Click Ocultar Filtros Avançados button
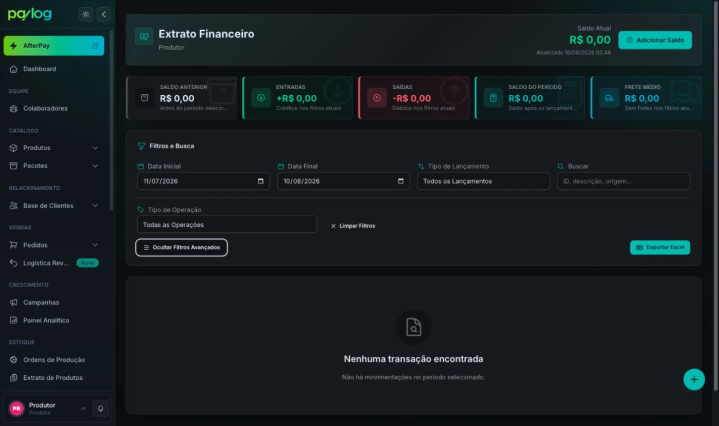The width and height of the screenshot is (719, 426). point(181,248)
